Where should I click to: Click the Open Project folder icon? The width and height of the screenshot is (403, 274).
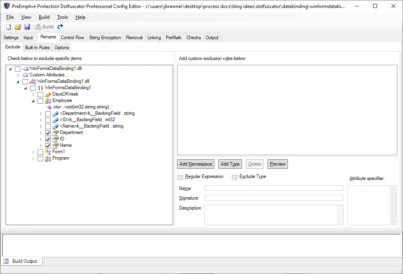point(18,27)
